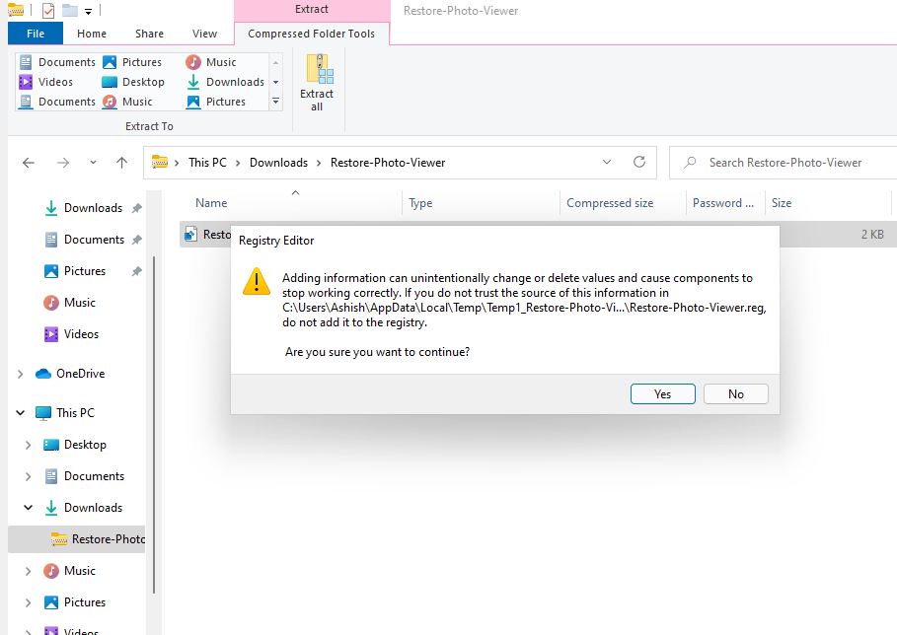Click No in Registry Editor dialog
Viewport: 897px width, 635px height.
(x=736, y=394)
